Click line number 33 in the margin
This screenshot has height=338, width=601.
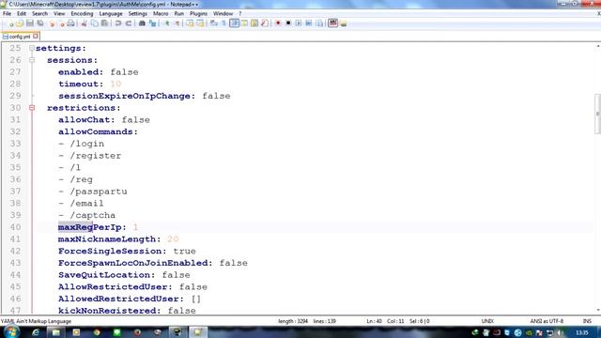[15, 144]
